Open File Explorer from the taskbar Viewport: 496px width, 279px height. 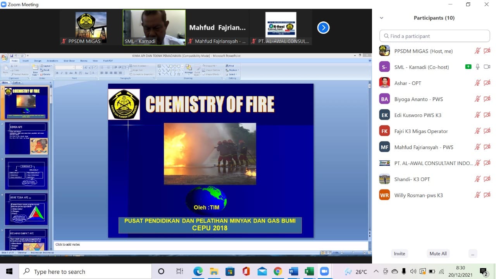tap(214, 271)
